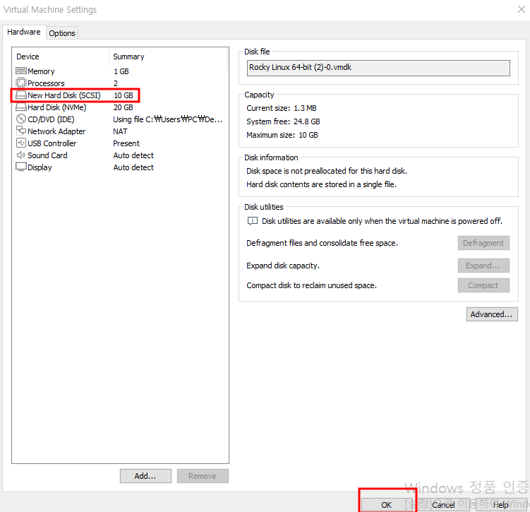Click Auto detect summary for Display

pos(133,167)
